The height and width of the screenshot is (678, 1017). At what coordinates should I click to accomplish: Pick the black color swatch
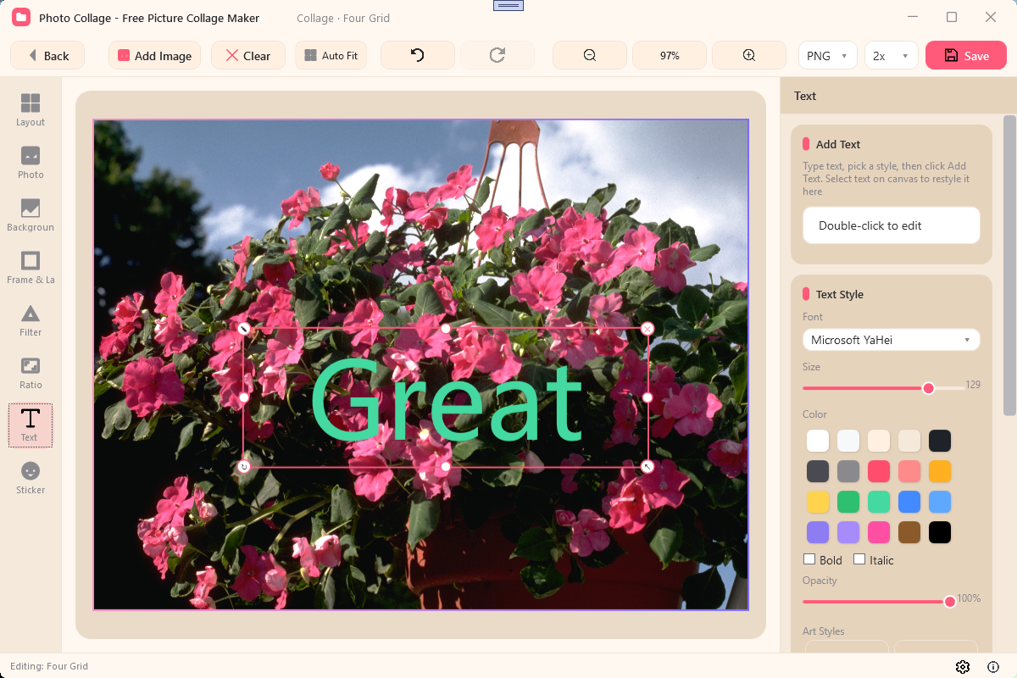[940, 532]
